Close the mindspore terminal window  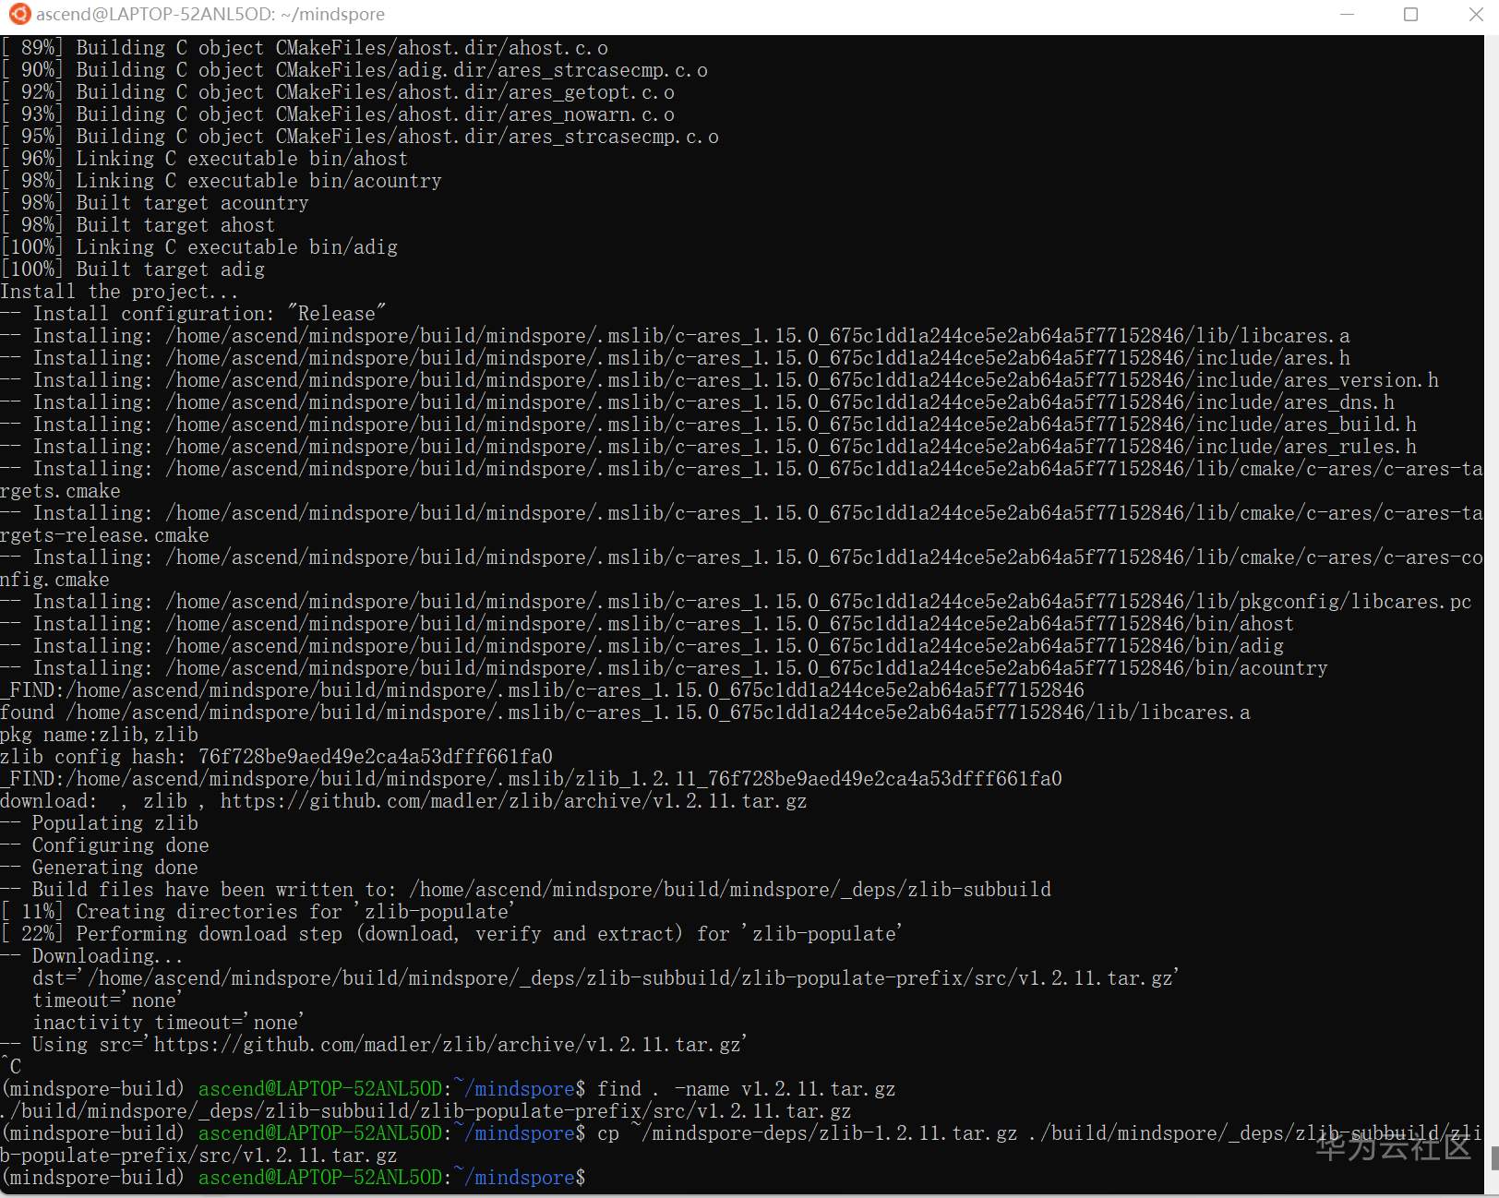(x=1475, y=14)
